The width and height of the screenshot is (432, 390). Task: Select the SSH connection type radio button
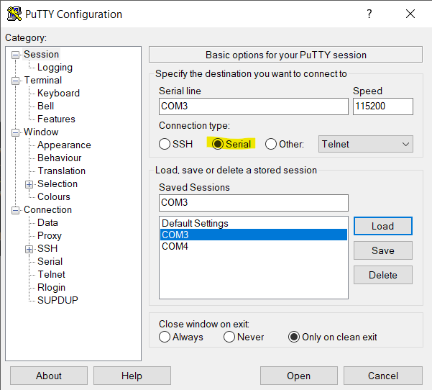(x=165, y=144)
